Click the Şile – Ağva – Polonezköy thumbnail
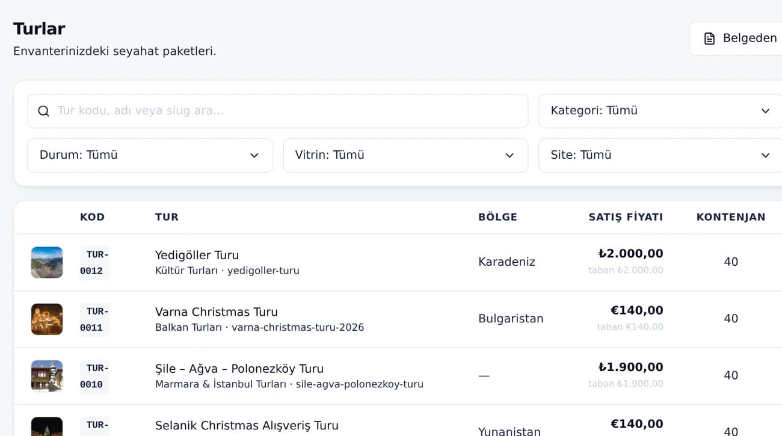This screenshot has height=436, width=782. [x=47, y=376]
